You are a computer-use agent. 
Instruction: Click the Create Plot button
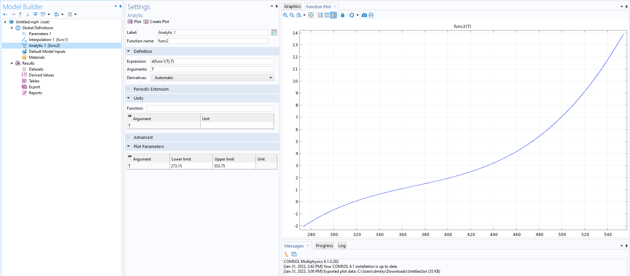pos(156,22)
